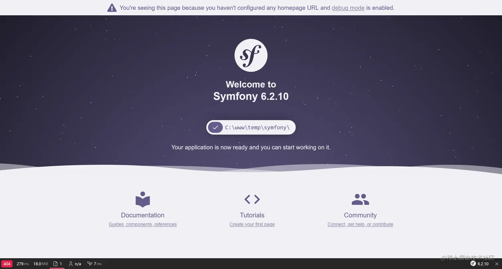Click the checkmark icon beside project path
This screenshot has height=269, width=502.
point(215,128)
